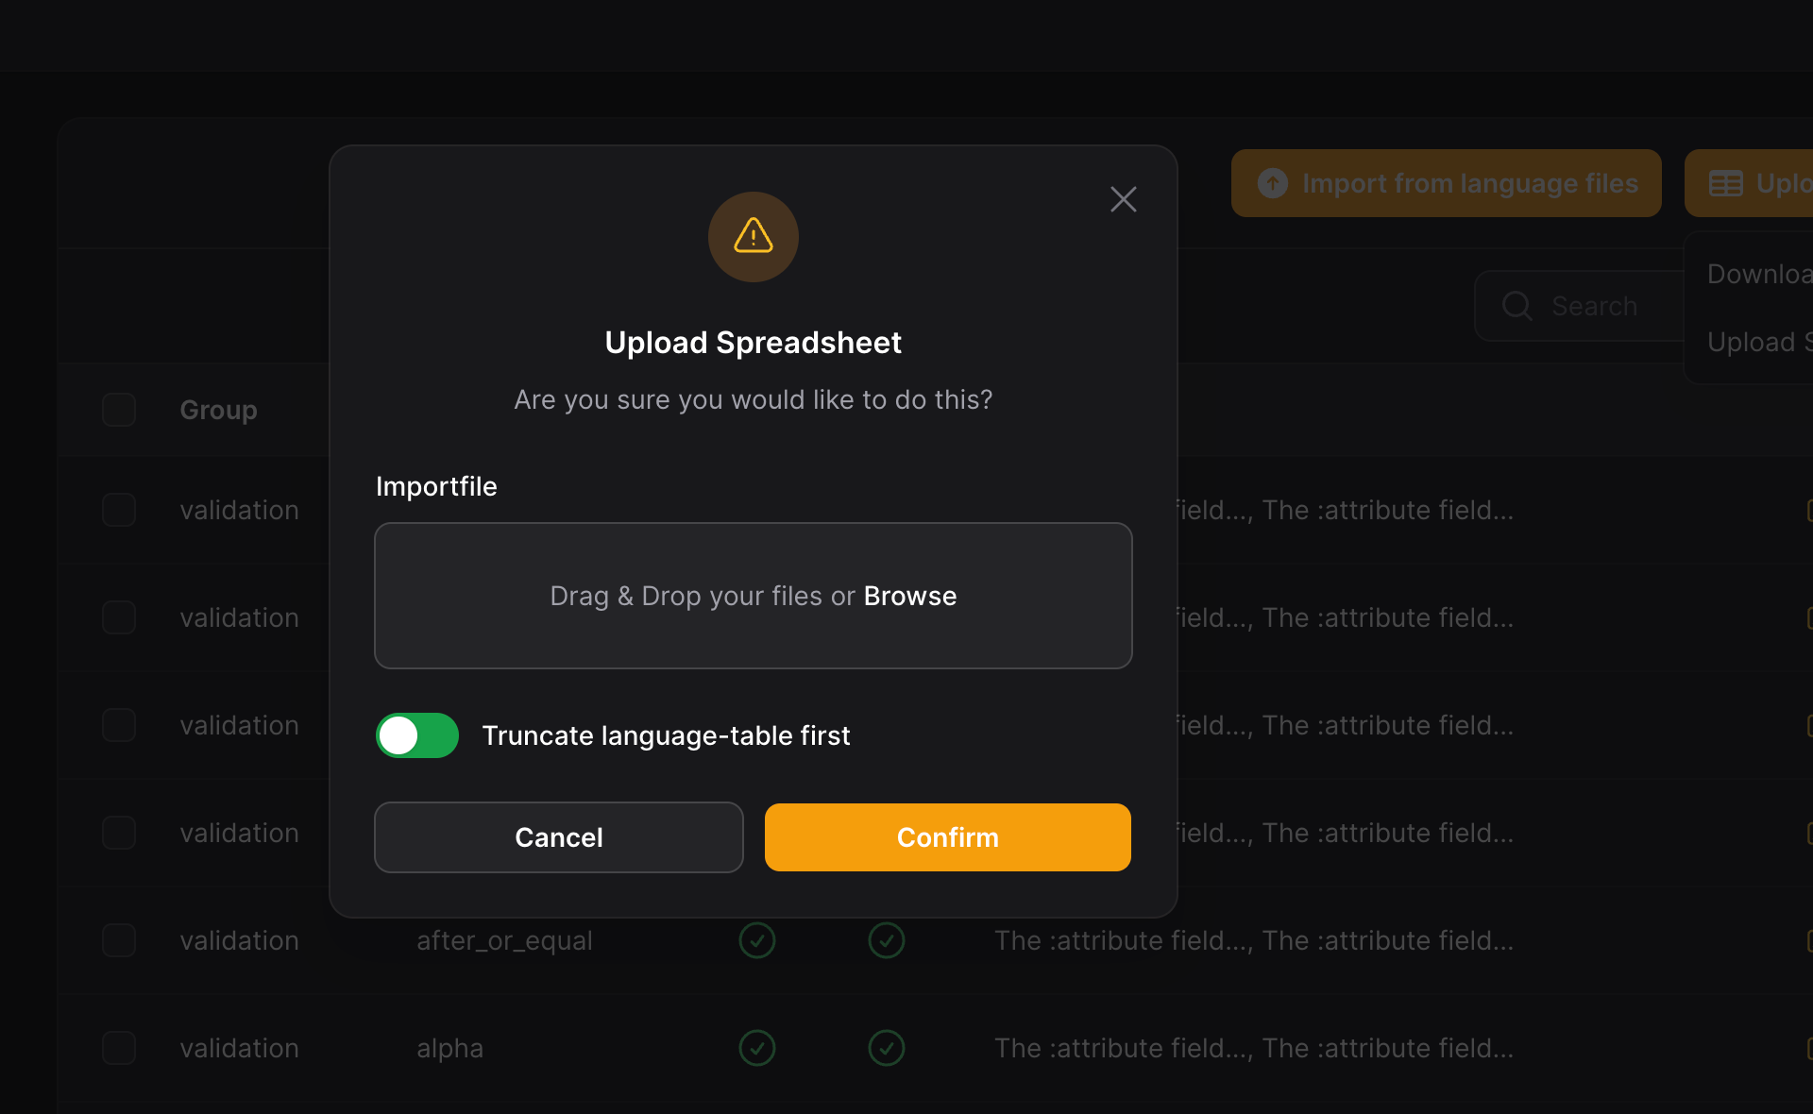Check the select-all checkbox beside Group

point(119,410)
